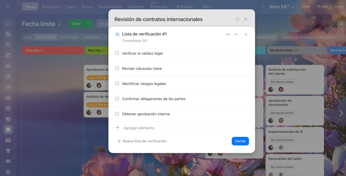Switch to the Proyectos tab
Viewport: 346px width, 176px height.
(x=51, y=7)
